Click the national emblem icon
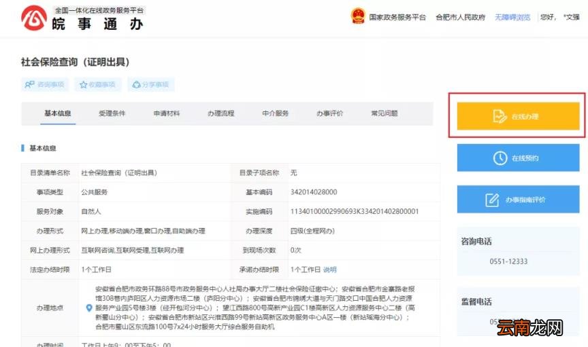The image size is (588, 347). (358, 16)
